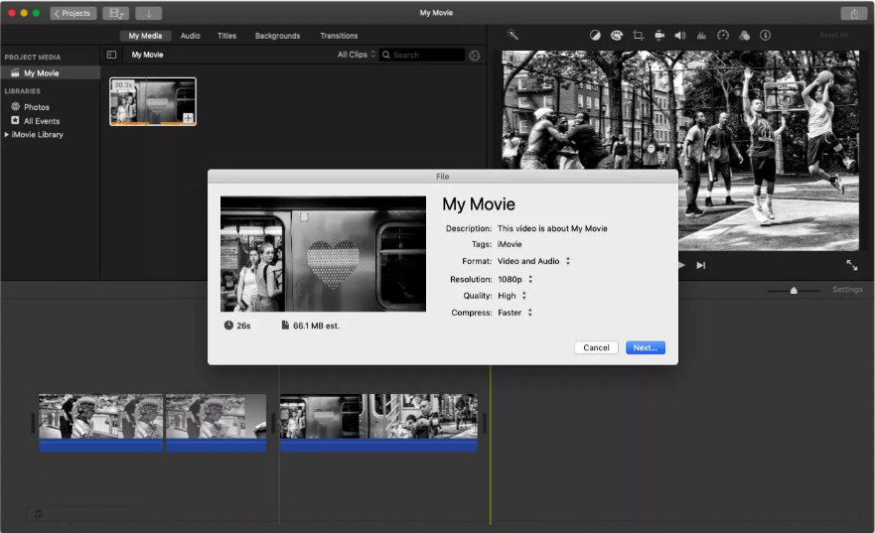Viewport: 875px width, 533px height.
Task: Click the Cancel button
Action: (596, 347)
